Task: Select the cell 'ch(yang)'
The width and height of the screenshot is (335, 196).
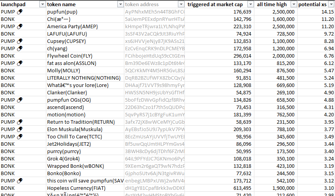Action: coord(85,49)
